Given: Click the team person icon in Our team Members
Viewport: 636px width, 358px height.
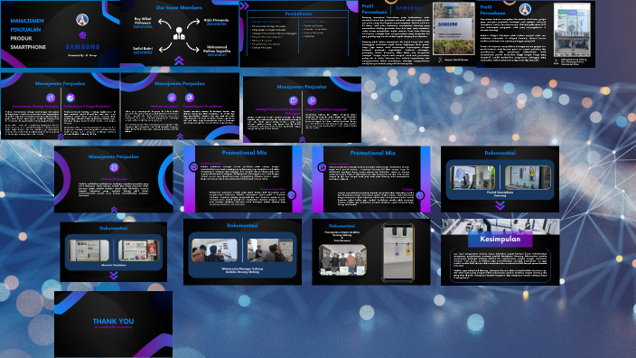Looking at the screenshot, I should click(179, 34).
